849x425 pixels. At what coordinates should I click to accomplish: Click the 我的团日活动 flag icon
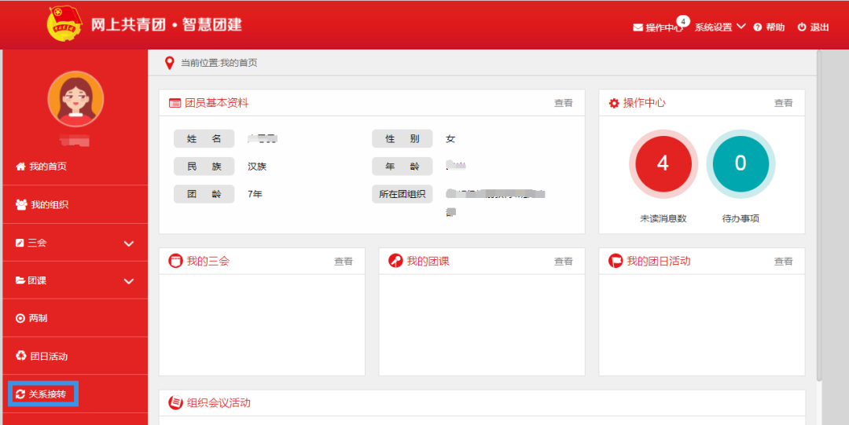616,262
